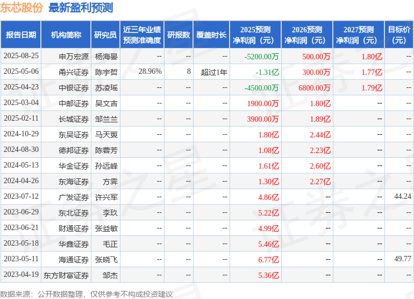Click the 2.60亿 forecast value
Screen dimensions: 414x299
click(x=320, y=165)
